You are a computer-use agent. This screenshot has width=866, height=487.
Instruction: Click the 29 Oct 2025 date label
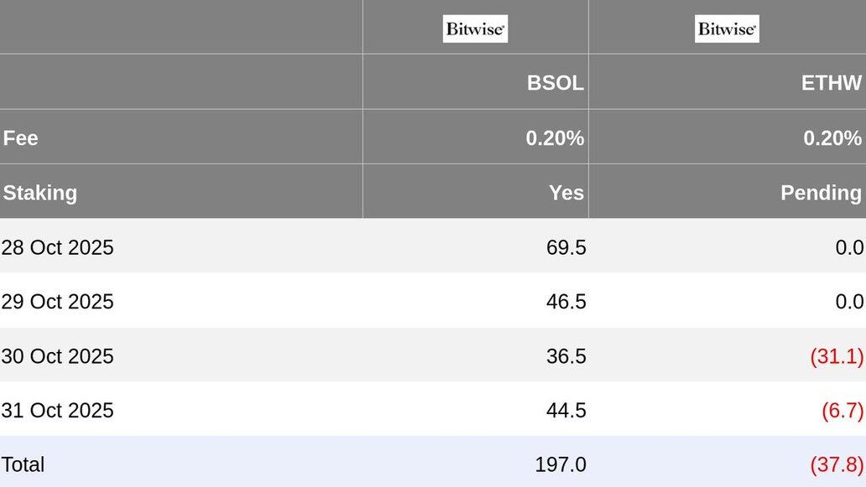coord(57,302)
